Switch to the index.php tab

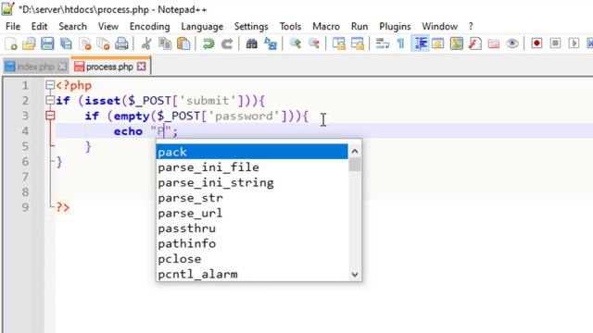tap(35, 67)
